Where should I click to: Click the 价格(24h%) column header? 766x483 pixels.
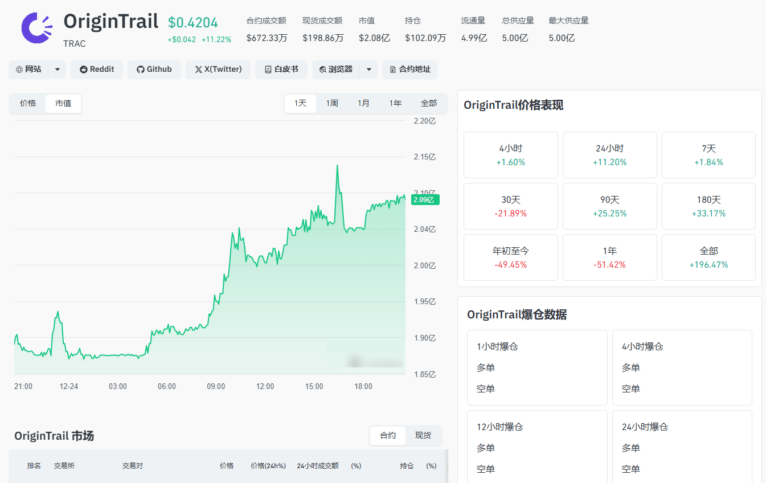[268, 466]
